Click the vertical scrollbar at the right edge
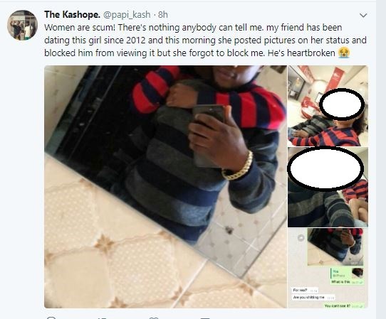 tap(381, 160)
